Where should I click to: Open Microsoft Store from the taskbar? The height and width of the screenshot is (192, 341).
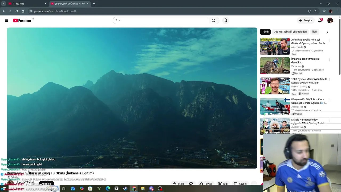(x=90, y=189)
